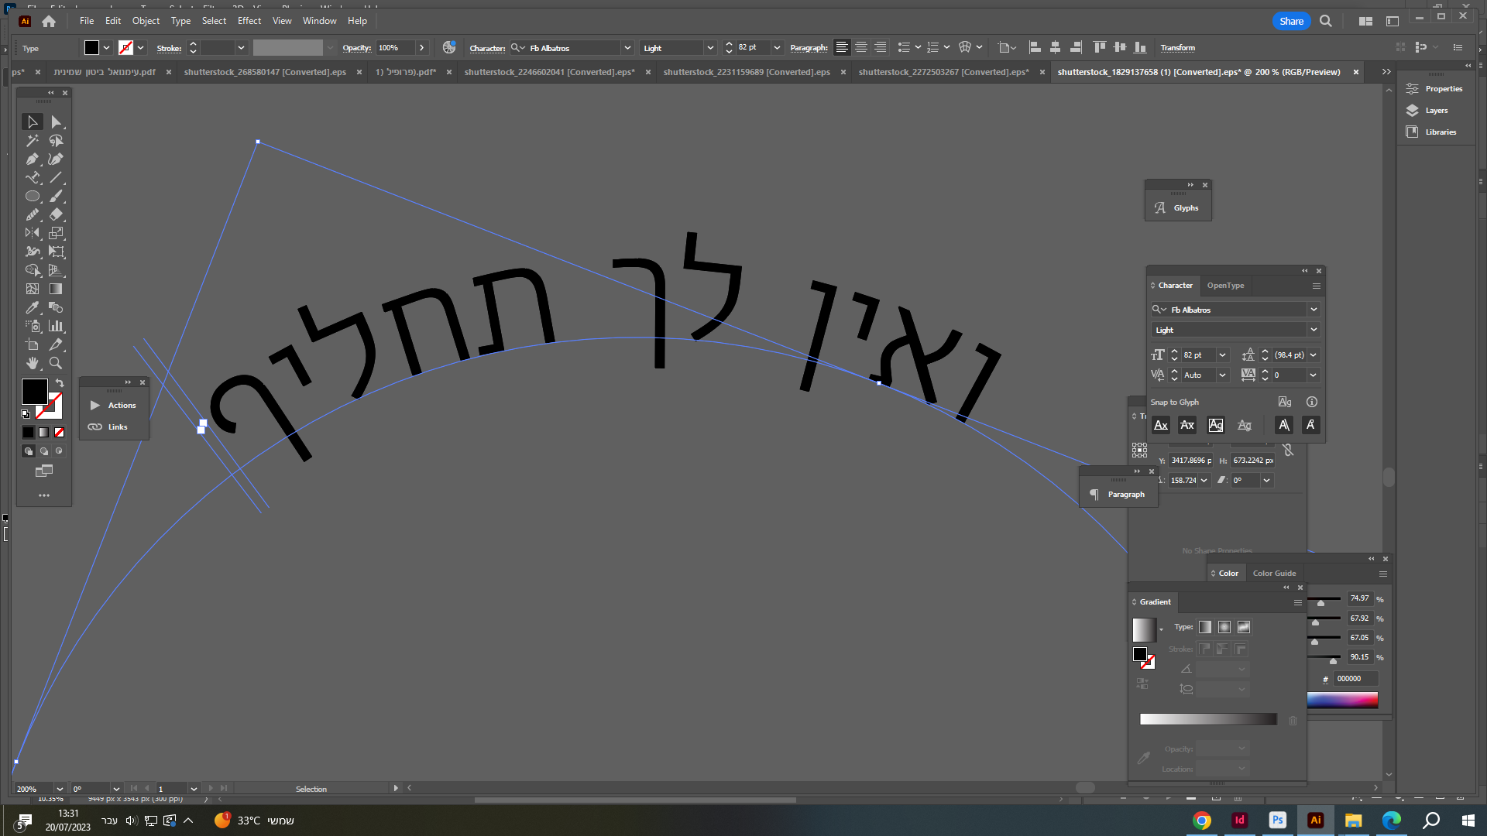Image resolution: width=1487 pixels, height=836 pixels.
Task: Select the Eyedropper tool
Action: click(33, 307)
